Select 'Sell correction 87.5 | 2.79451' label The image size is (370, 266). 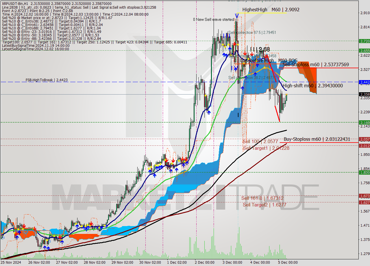252,33
